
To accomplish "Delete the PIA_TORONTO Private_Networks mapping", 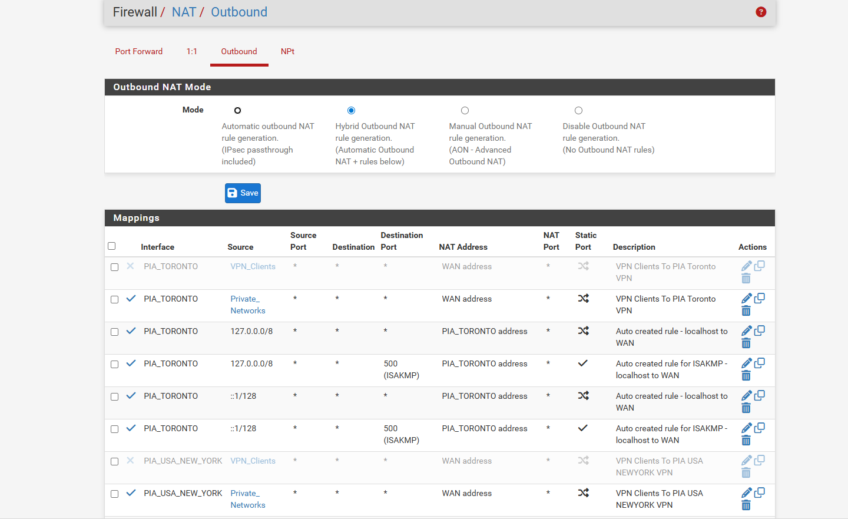I will pyautogui.click(x=746, y=311).
